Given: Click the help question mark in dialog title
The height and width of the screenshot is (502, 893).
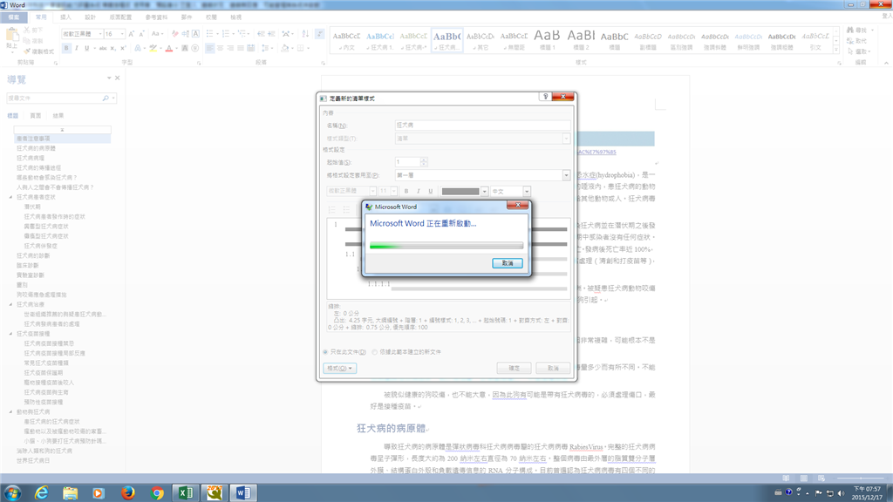Looking at the screenshot, I should pyautogui.click(x=545, y=97).
